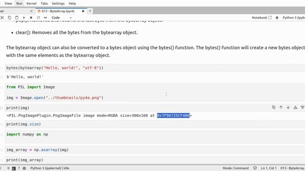305x171 pixels.
Task: Paste cell using the clipboard toolbar icon
Action: point(17,18)
